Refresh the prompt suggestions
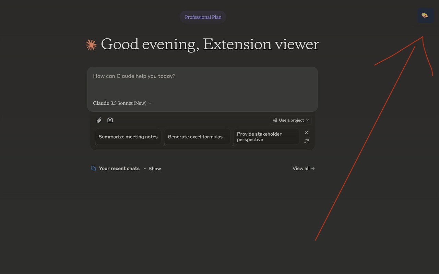The width and height of the screenshot is (439, 274). [x=307, y=141]
